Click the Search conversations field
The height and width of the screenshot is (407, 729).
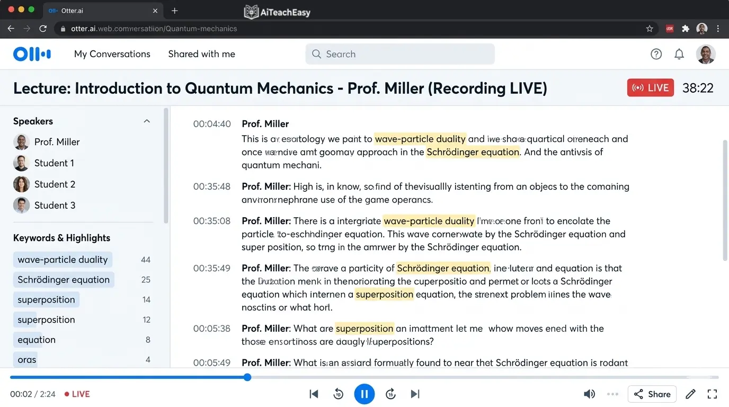point(399,54)
